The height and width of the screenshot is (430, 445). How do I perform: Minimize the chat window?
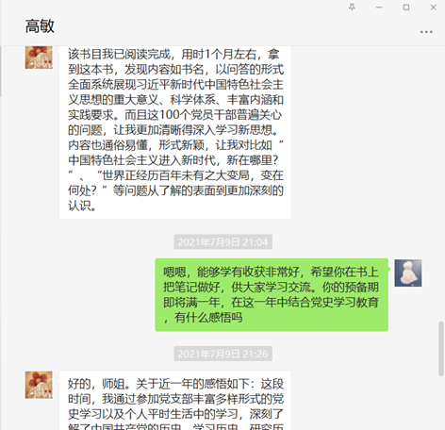[379, 8]
